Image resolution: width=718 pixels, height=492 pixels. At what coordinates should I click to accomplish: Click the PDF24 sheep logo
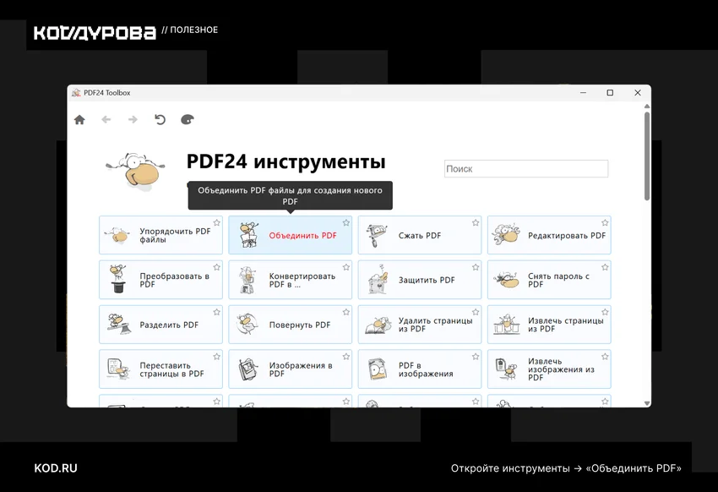point(135,171)
